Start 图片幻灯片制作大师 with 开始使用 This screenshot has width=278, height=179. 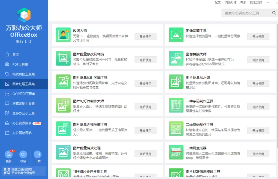[x=145, y=107]
